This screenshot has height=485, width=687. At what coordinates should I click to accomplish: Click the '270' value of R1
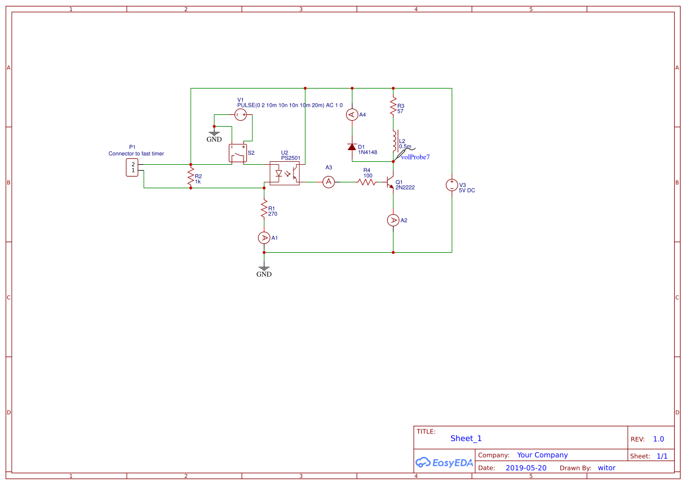pos(273,214)
